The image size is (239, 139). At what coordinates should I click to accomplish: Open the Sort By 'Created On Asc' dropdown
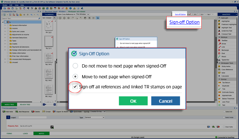(105, 112)
